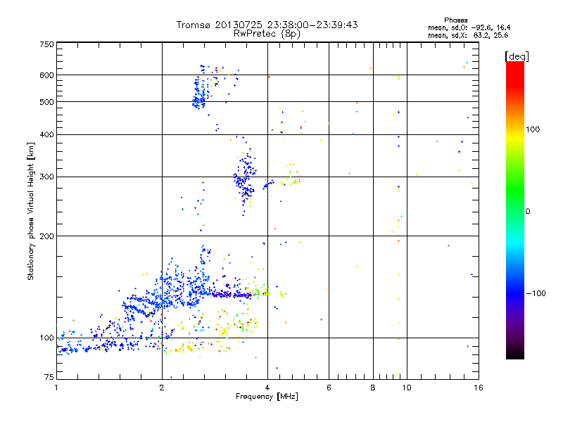Click the plot title Tromsø 20130725 23:38:00-23:39:43
The image size is (563, 422).
tap(267, 25)
